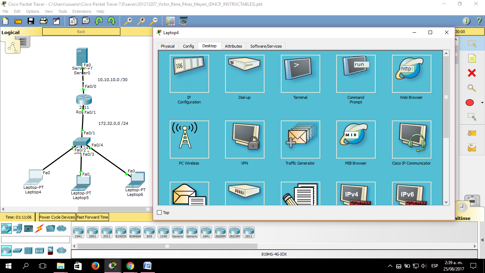Open the Terminal application
This screenshot has width=485, height=273.
coord(300,74)
